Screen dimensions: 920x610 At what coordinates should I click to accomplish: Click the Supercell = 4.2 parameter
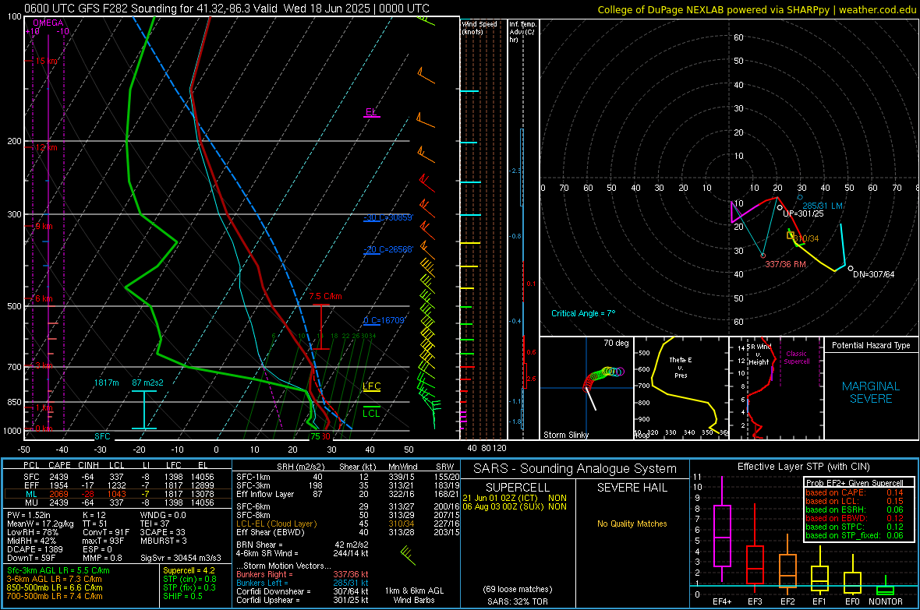tap(189, 570)
